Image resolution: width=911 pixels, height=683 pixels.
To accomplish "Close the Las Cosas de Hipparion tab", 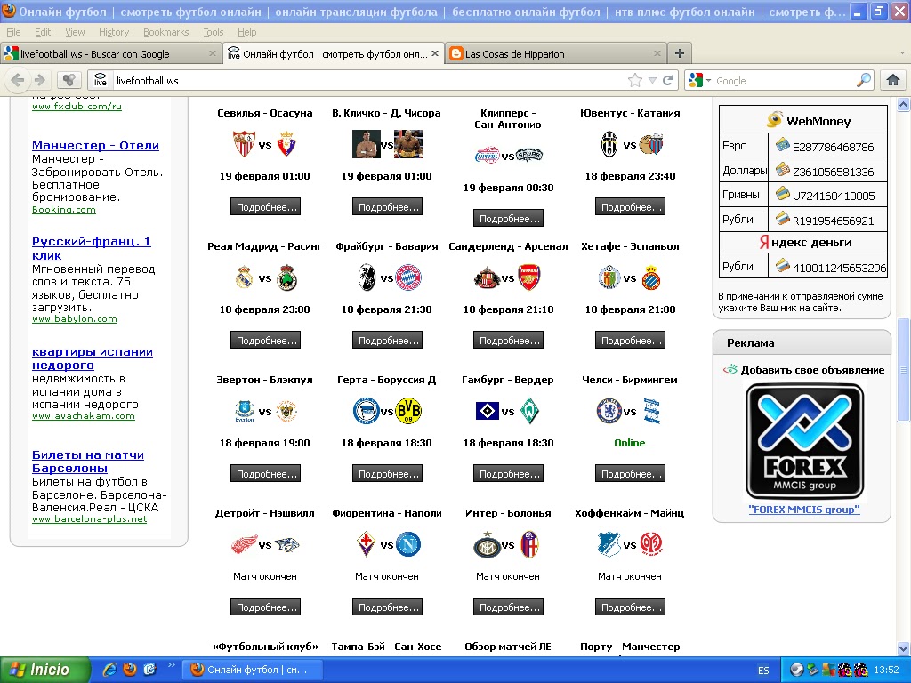I will coord(657,53).
